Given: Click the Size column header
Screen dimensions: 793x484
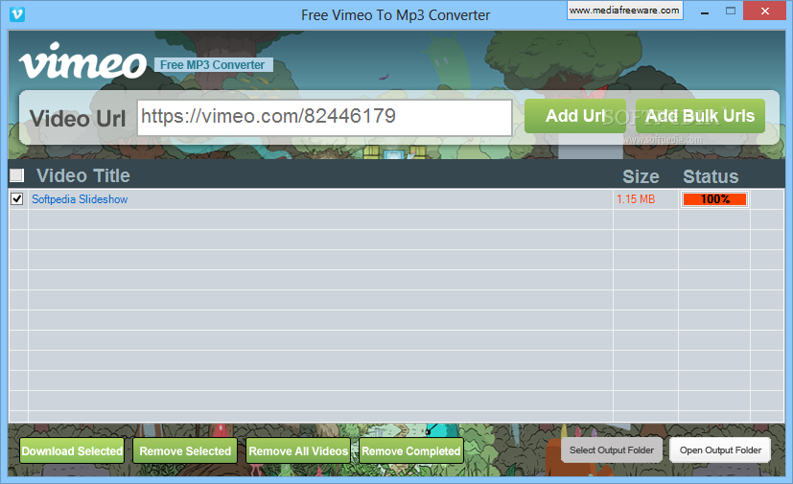Looking at the screenshot, I should tap(641, 176).
